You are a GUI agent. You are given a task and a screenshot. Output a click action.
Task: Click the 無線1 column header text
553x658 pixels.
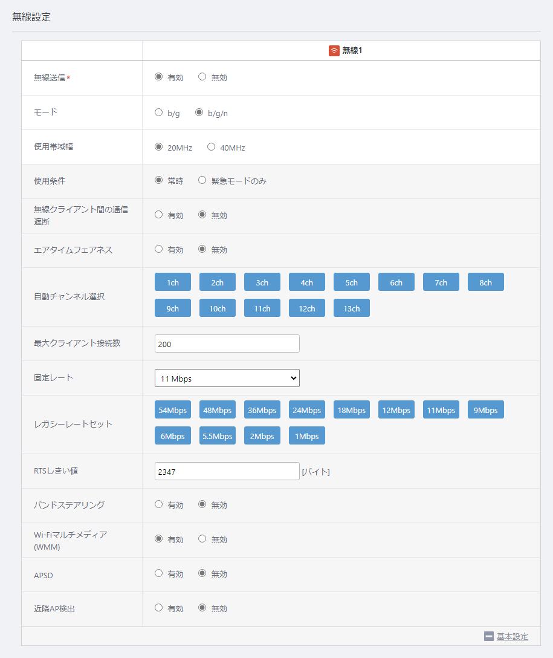[352, 50]
